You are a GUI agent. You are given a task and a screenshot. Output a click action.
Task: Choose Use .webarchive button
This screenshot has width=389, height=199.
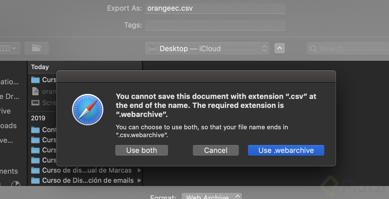pos(286,150)
